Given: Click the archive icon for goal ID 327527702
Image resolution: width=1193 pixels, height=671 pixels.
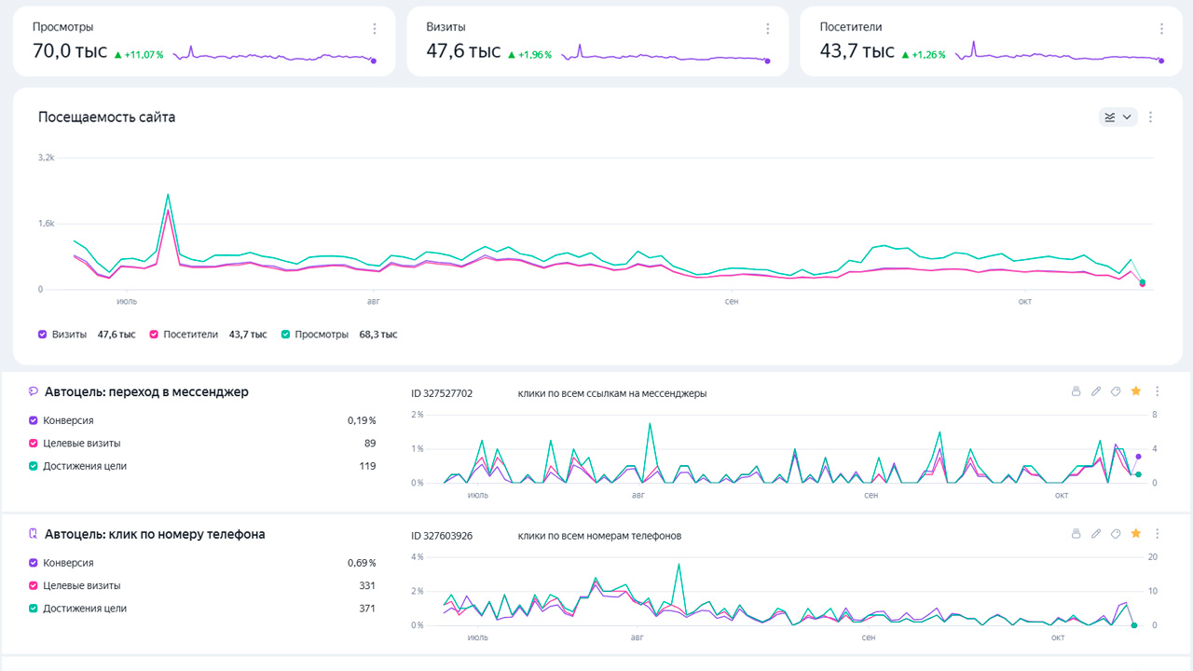Looking at the screenshot, I should tap(1076, 391).
